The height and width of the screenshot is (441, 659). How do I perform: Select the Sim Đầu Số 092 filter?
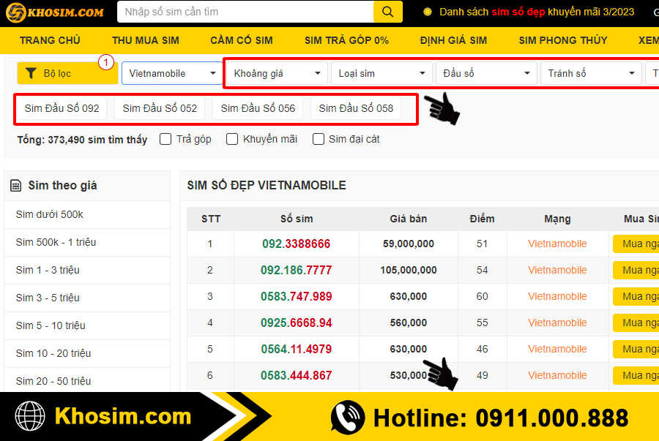62,108
